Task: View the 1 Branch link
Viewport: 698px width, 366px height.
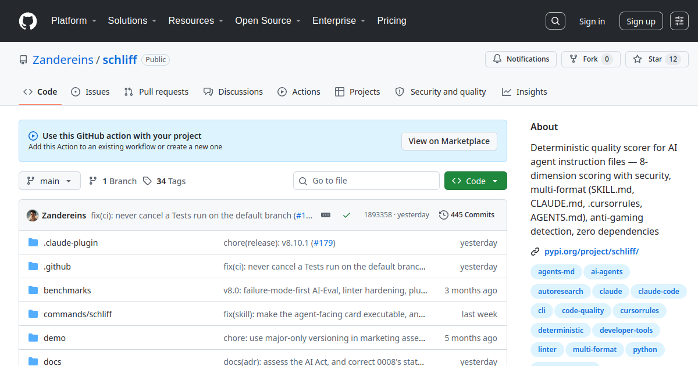Action: tap(113, 181)
